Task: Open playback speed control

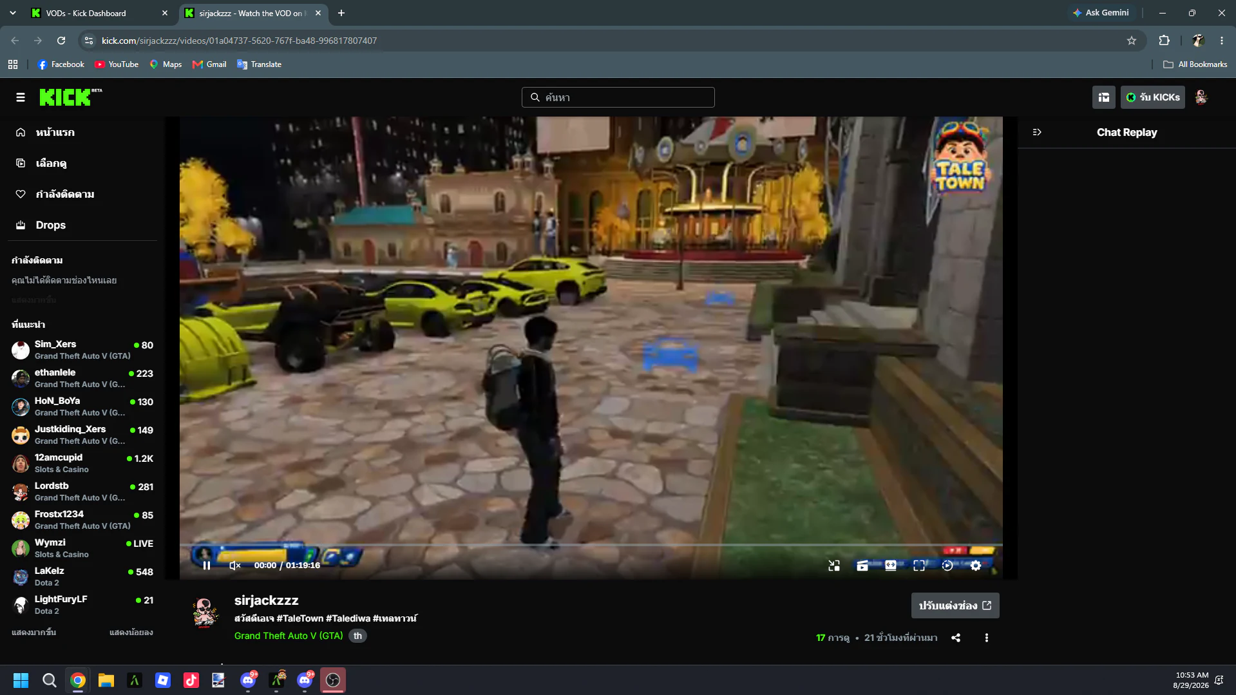Action: point(947,566)
